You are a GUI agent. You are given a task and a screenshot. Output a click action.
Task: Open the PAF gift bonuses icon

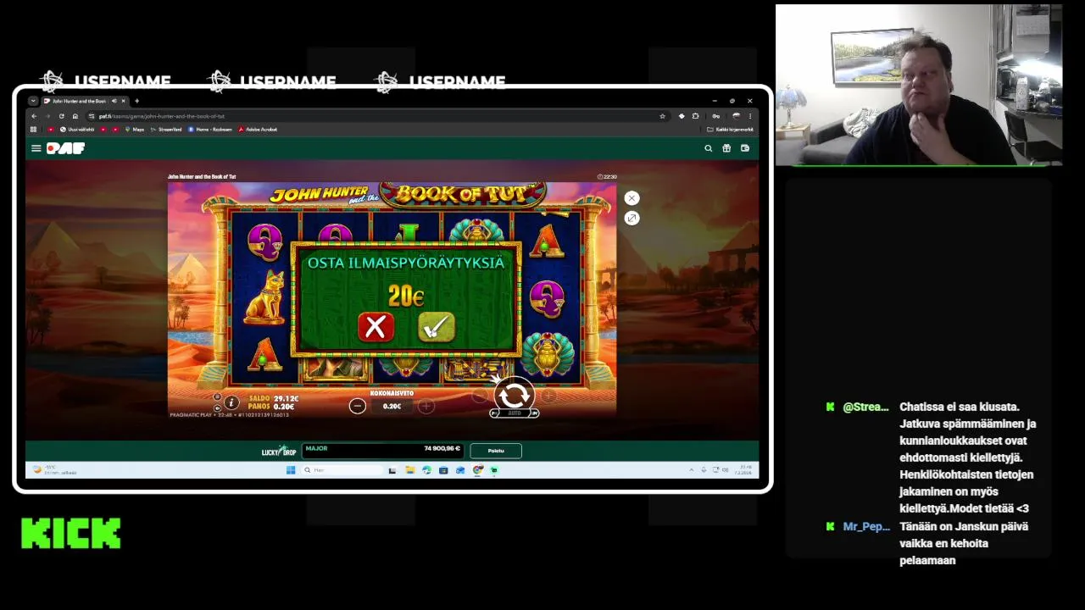pos(726,148)
